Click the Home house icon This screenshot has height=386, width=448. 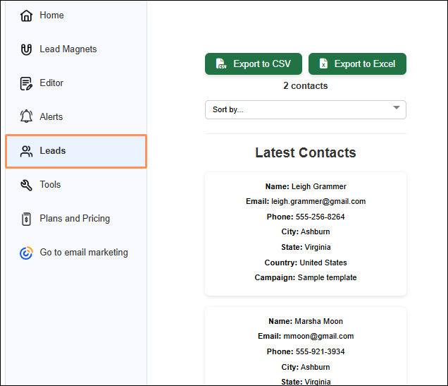point(26,16)
